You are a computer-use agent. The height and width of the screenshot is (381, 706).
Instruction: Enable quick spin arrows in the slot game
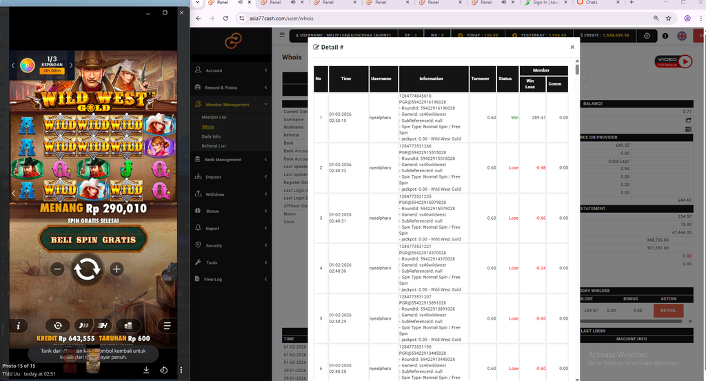pos(83,325)
